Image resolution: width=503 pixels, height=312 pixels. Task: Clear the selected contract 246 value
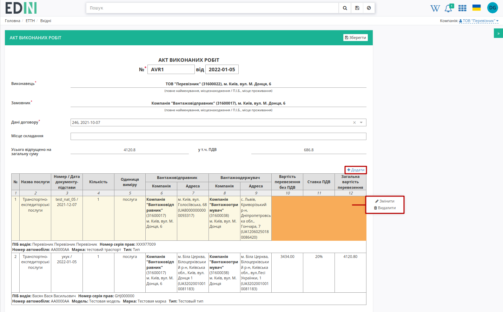click(355, 122)
